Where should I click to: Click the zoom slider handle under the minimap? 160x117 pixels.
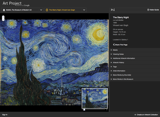(84, 110)
